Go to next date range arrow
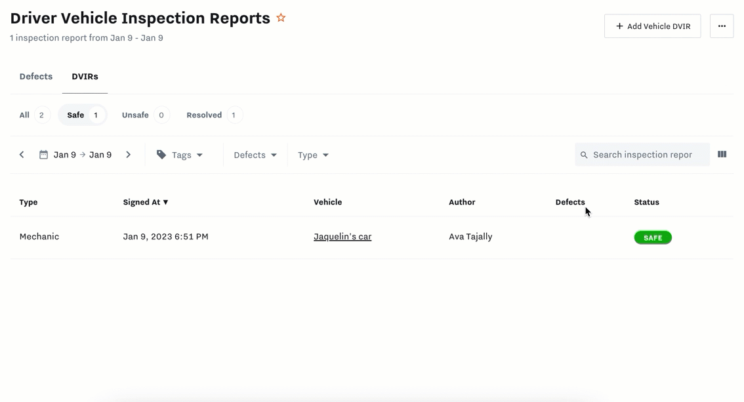Viewport: 744px width, 402px height. (129, 155)
